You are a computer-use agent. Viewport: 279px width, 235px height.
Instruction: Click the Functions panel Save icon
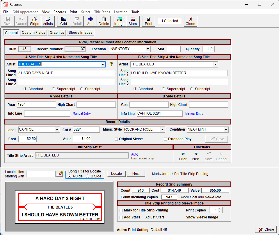pos(209,156)
